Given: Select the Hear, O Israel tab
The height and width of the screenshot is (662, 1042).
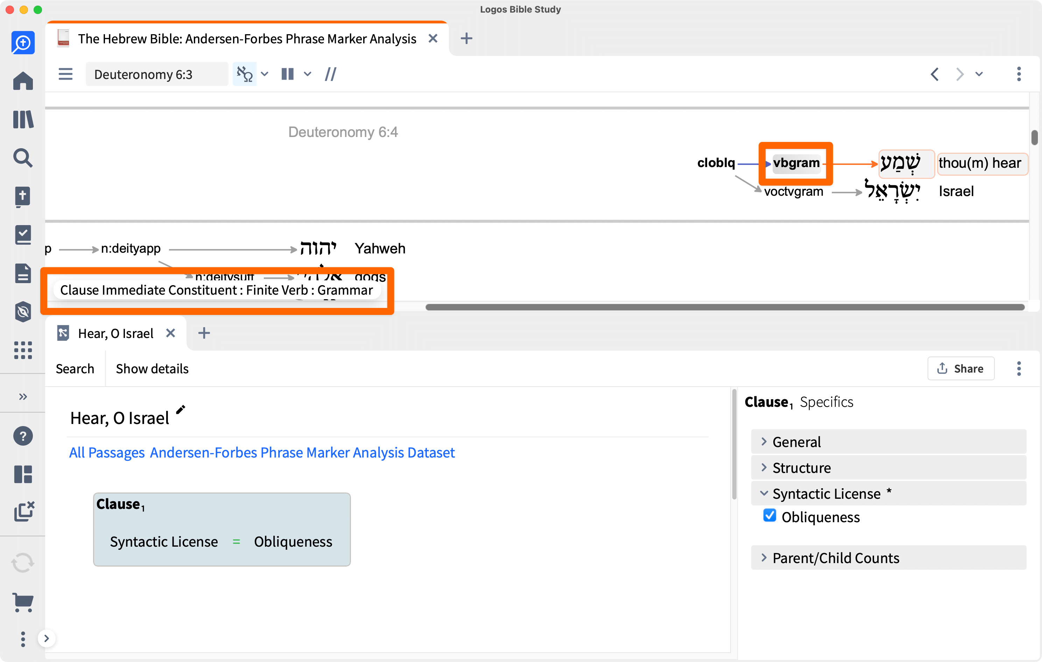Looking at the screenshot, I should click(x=115, y=333).
